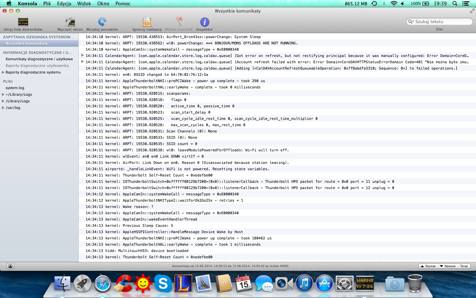476x298 pixels.
Task: Expand the 'Got error on refresh' log entry
Action: coord(82,55)
